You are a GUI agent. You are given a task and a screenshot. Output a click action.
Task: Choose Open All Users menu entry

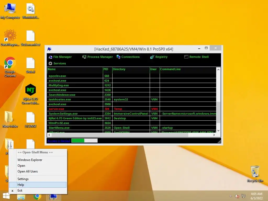[38, 171]
